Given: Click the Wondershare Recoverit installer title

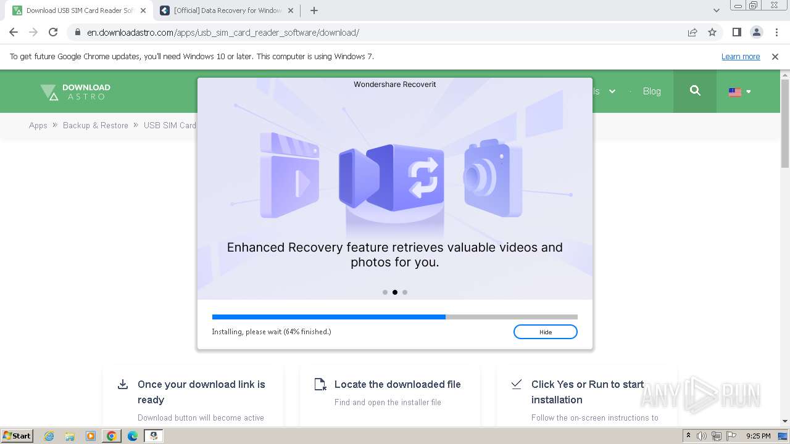Looking at the screenshot, I should pyautogui.click(x=395, y=84).
